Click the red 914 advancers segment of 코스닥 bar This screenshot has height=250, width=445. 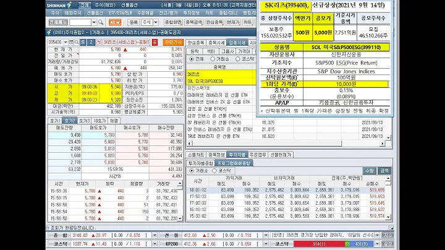pyautogui.click(x=319, y=244)
